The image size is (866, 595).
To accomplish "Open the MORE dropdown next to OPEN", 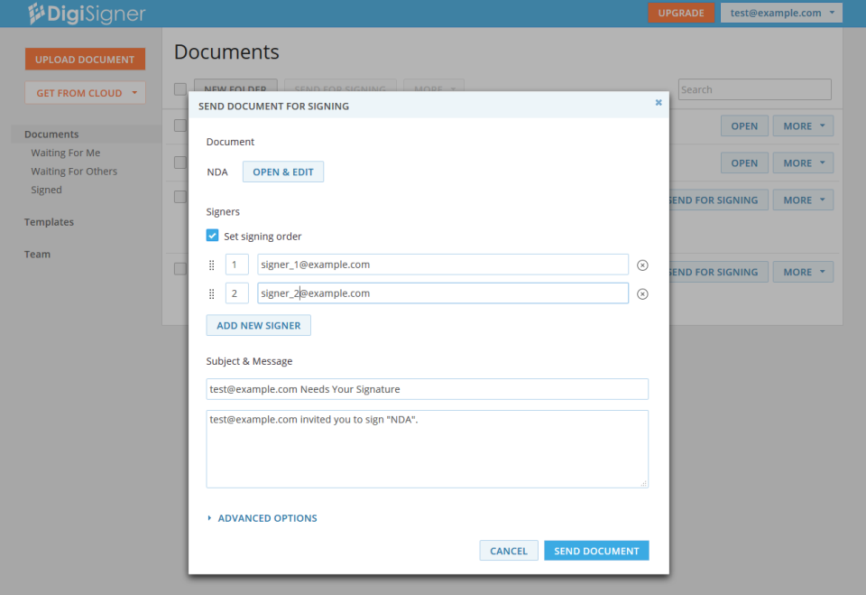I will point(802,126).
